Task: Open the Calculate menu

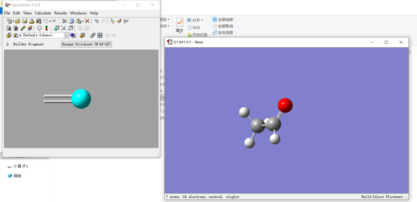Action: pos(43,13)
